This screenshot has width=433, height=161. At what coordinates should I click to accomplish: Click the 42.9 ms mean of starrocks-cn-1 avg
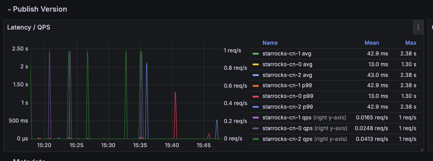(x=377, y=54)
